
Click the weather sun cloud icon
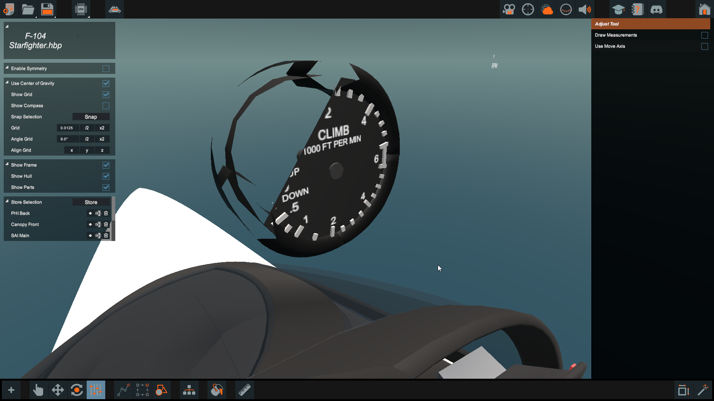(547, 9)
